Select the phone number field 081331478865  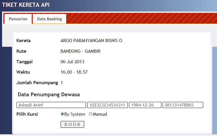(x=183, y=105)
